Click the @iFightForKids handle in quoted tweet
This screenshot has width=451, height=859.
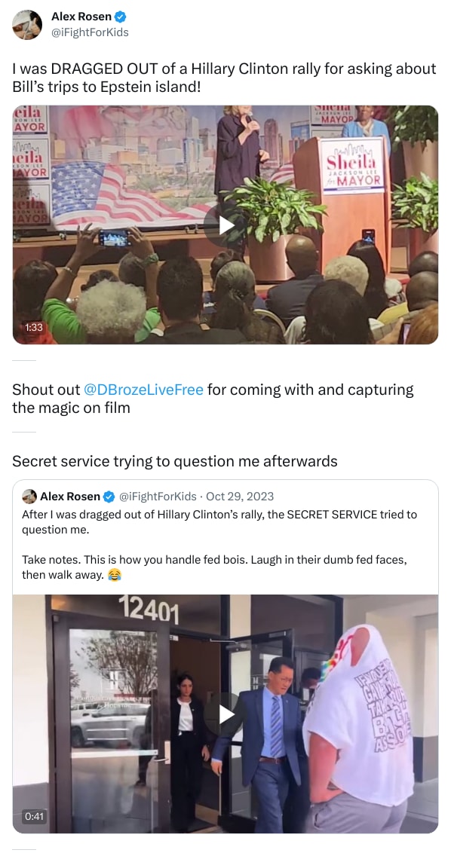click(x=158, y=497)
